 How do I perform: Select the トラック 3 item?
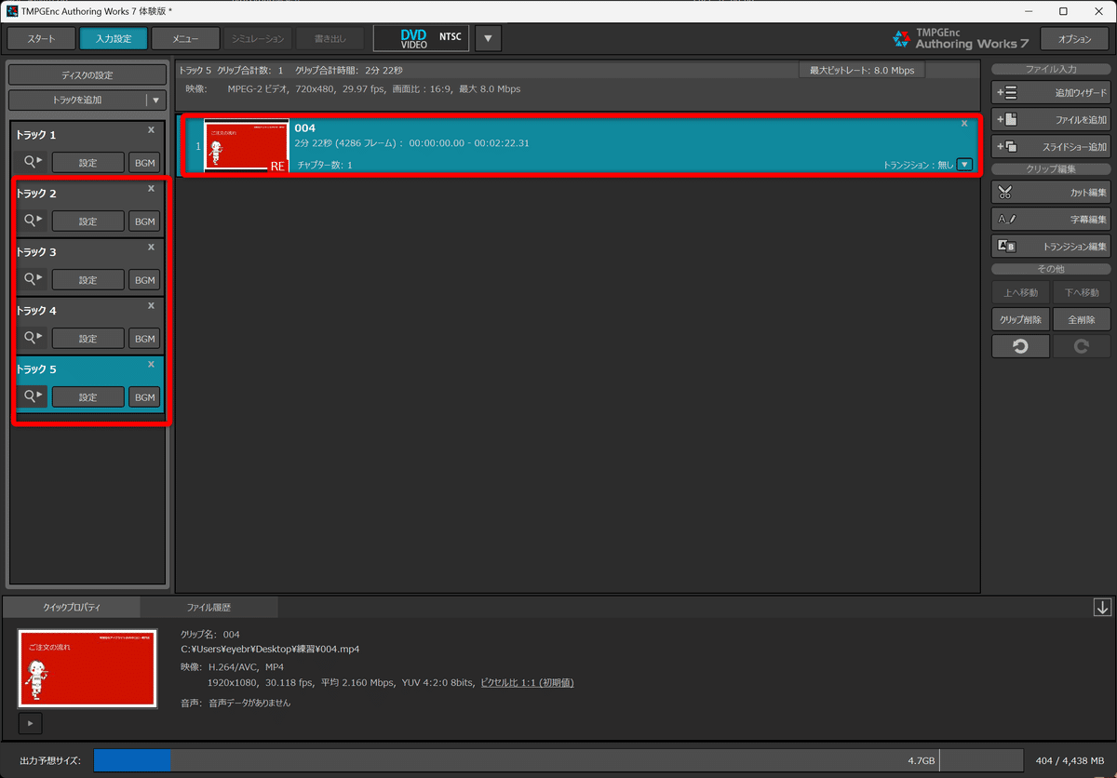88,267
